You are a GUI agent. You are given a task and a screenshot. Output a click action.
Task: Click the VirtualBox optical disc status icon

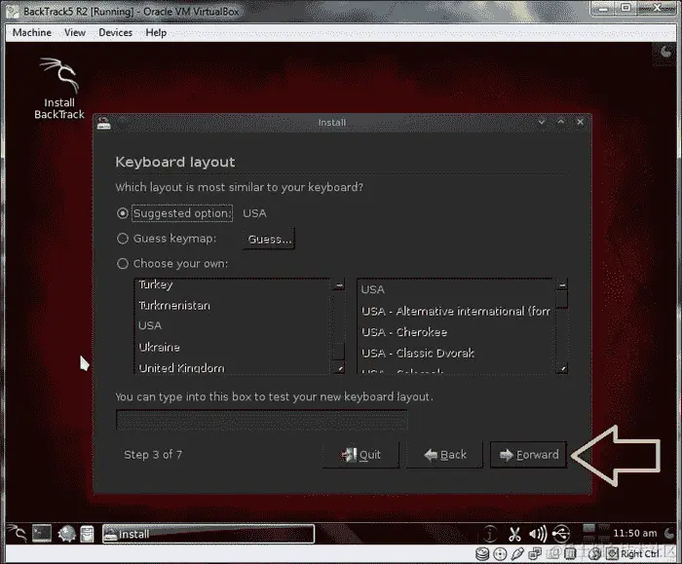(500, 554)
